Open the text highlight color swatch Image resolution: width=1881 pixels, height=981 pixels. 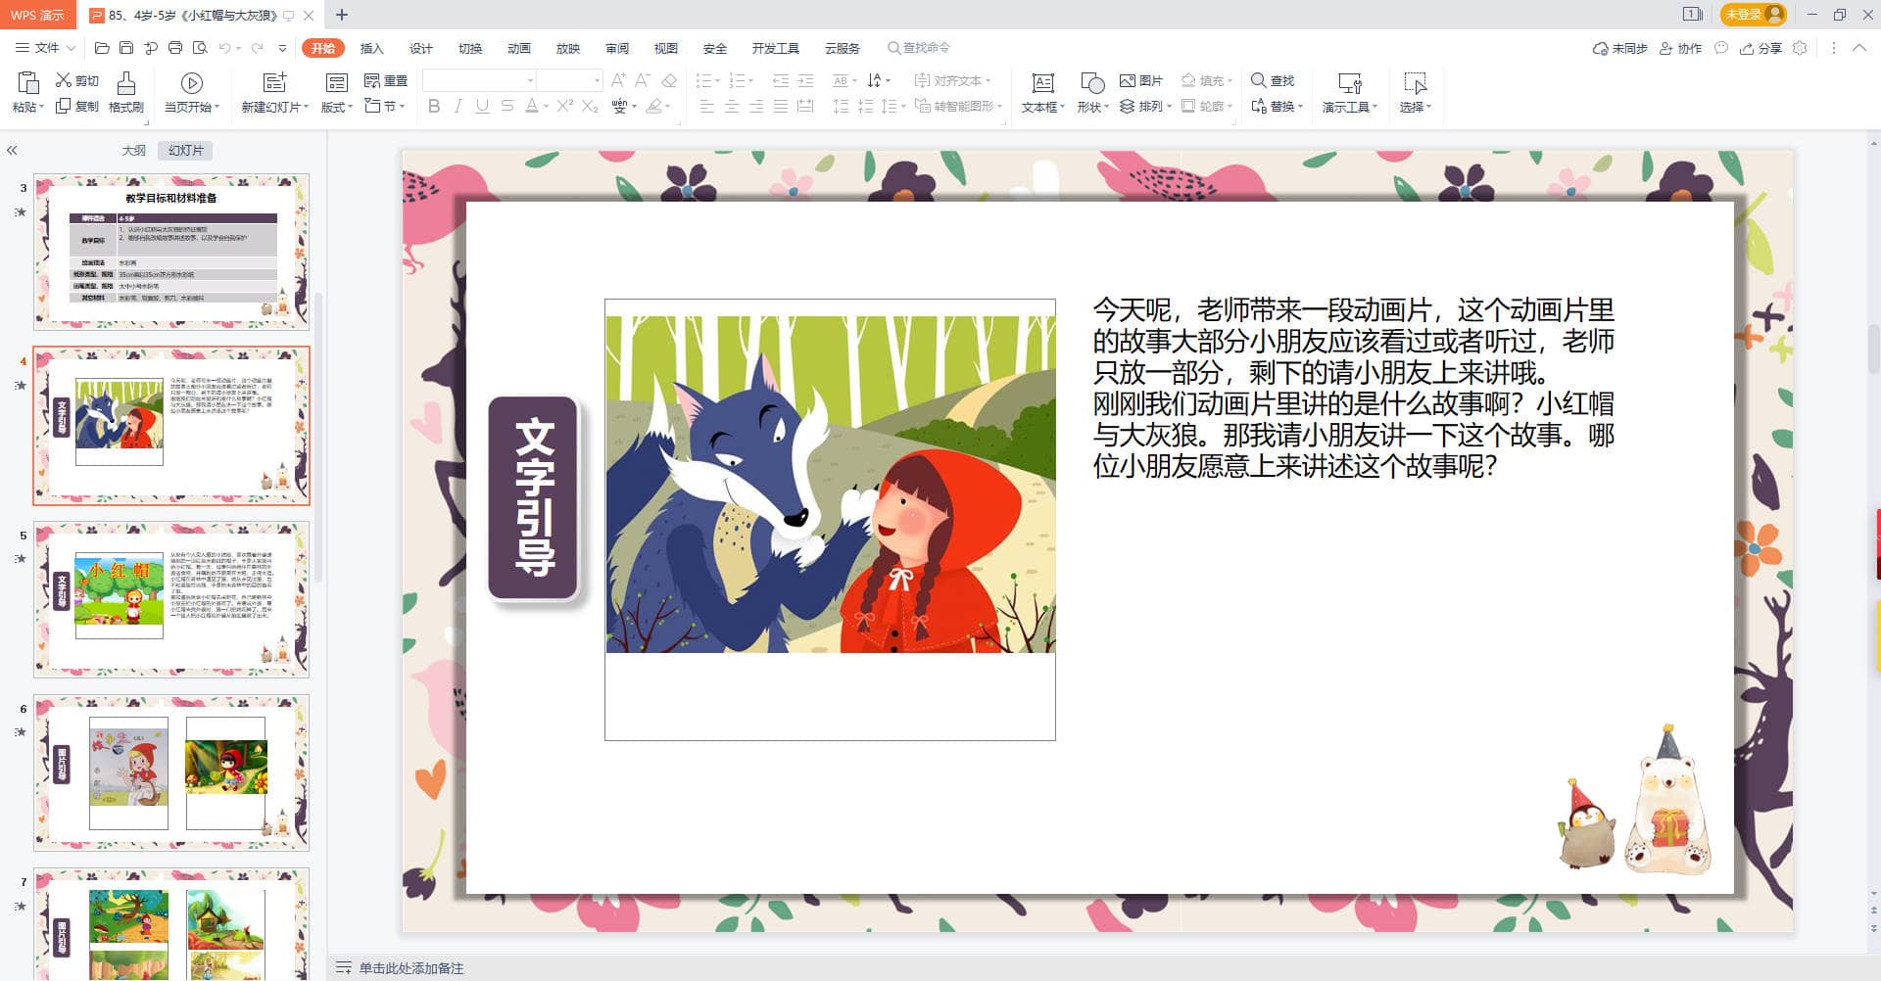tap(653, 106)
